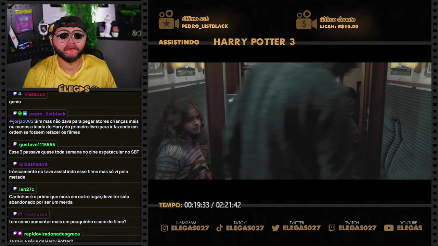Click the YouTube play logo icon
438x246 pixels.
point(389,228)
